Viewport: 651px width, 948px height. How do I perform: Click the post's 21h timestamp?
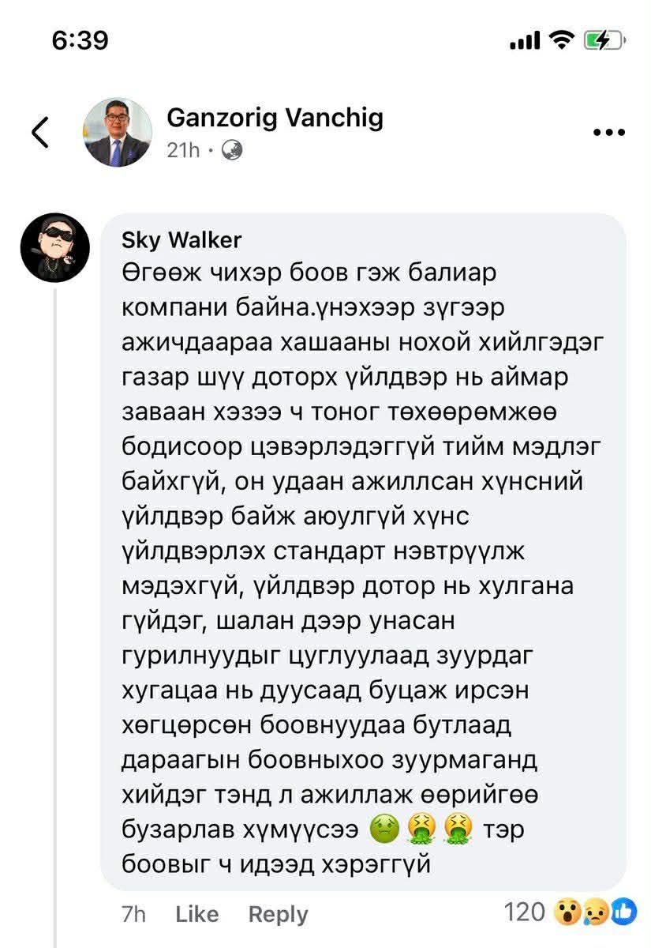tap(185, 150)
